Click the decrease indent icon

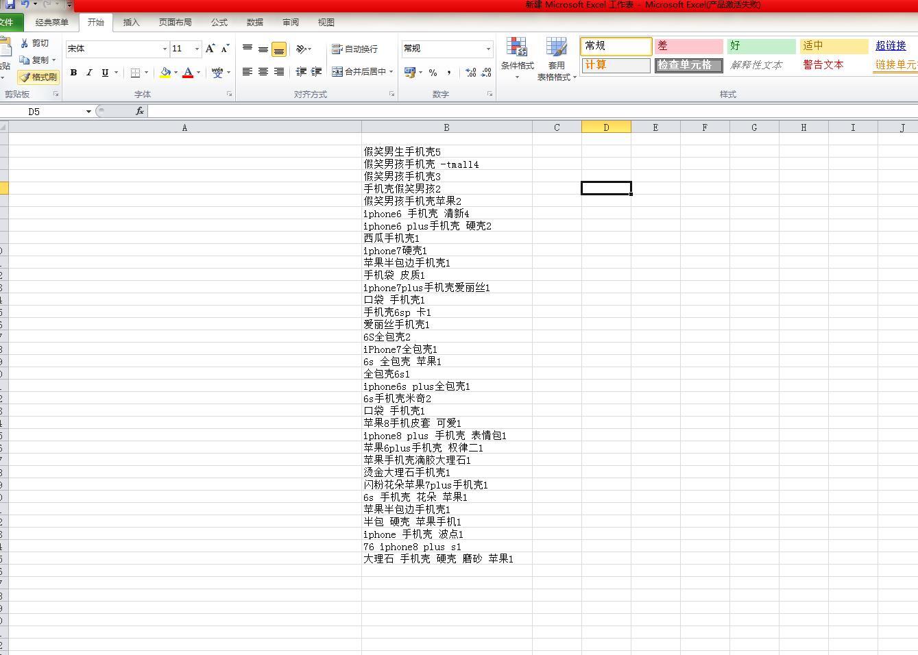pyautogui.click(x=301, y=72)
